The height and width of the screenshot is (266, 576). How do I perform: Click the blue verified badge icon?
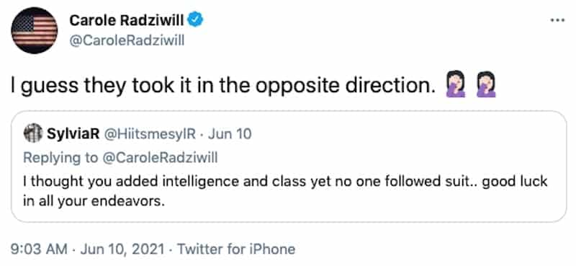(195, 20)
